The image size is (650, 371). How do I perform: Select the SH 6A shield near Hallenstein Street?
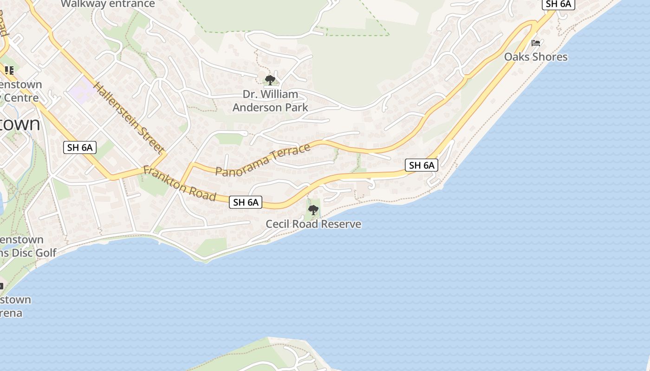80,148
